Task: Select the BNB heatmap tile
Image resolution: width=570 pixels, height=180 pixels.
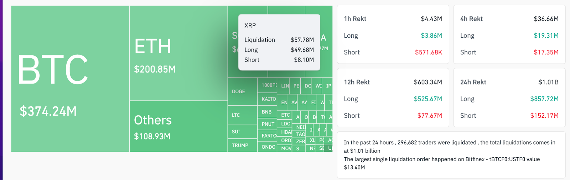Action: [x=267, y=112]
